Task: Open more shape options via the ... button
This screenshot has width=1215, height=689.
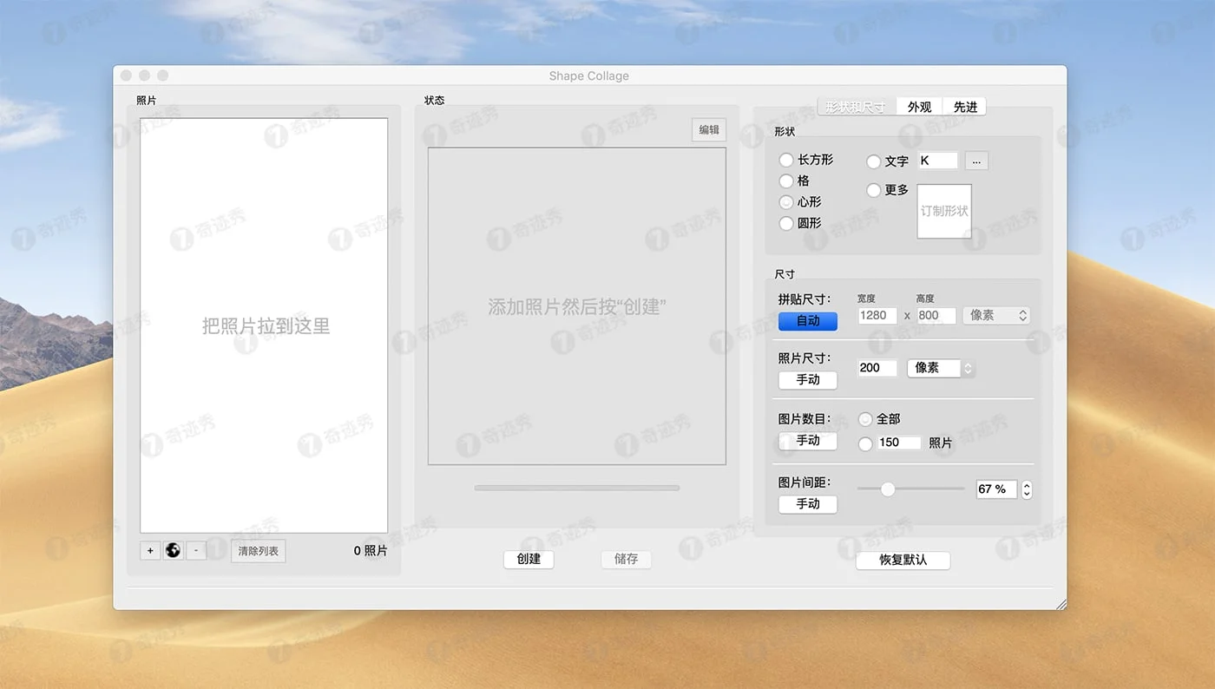Action: click(x=976, y=161)
